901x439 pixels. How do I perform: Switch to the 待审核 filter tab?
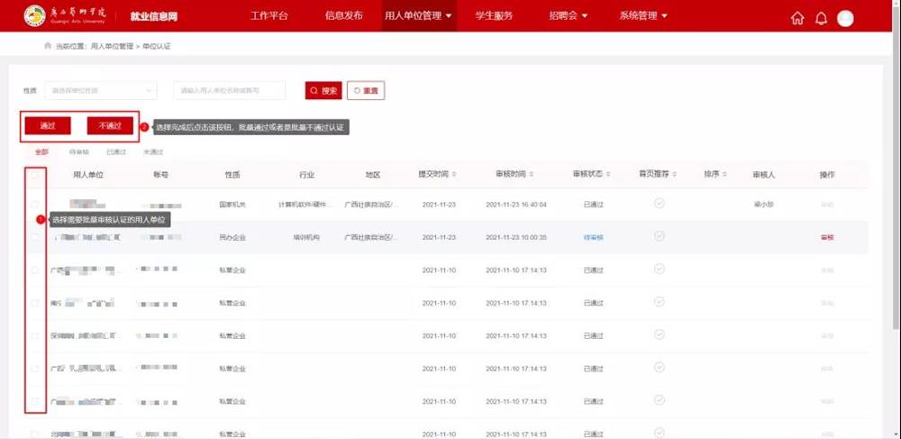click(79, 152)
